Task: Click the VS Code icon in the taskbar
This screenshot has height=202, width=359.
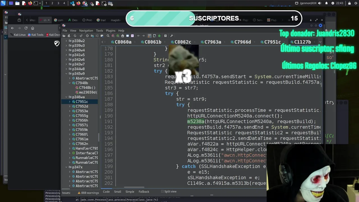Action: coord(72,3)
